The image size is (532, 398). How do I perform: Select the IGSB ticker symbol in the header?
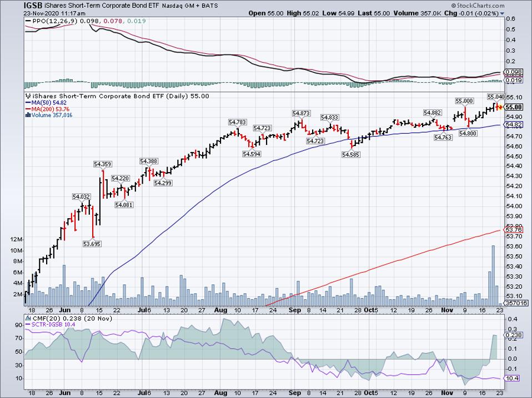[33, 6]
